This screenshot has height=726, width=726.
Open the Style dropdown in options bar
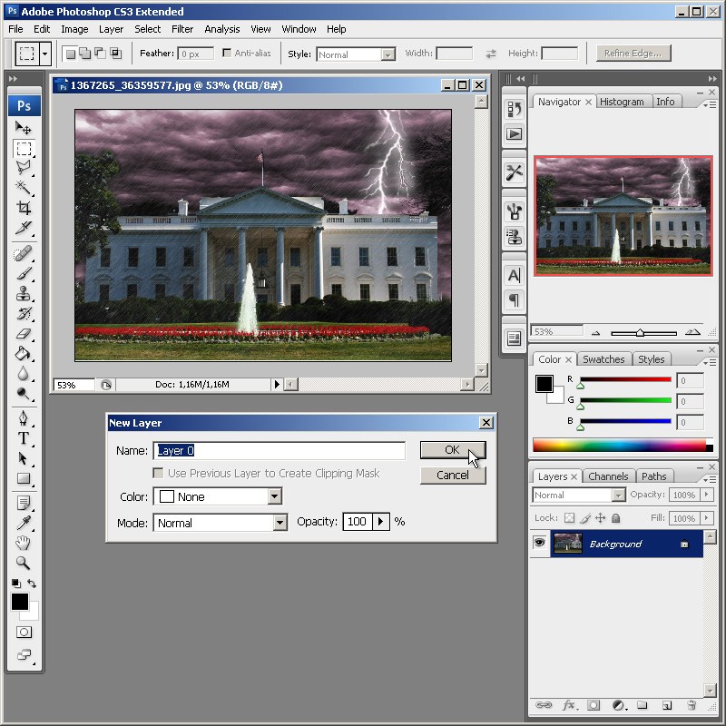coord(388,54)
